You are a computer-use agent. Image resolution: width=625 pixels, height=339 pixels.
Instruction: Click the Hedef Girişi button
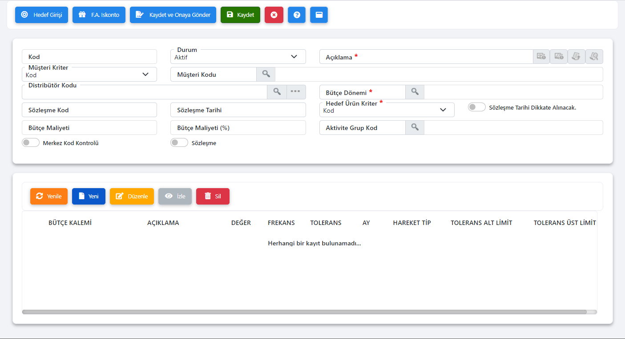[42, 15]
